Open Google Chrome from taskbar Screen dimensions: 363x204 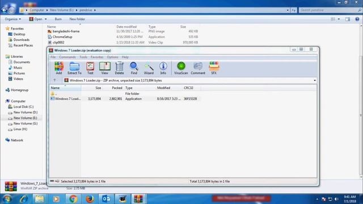73,199
